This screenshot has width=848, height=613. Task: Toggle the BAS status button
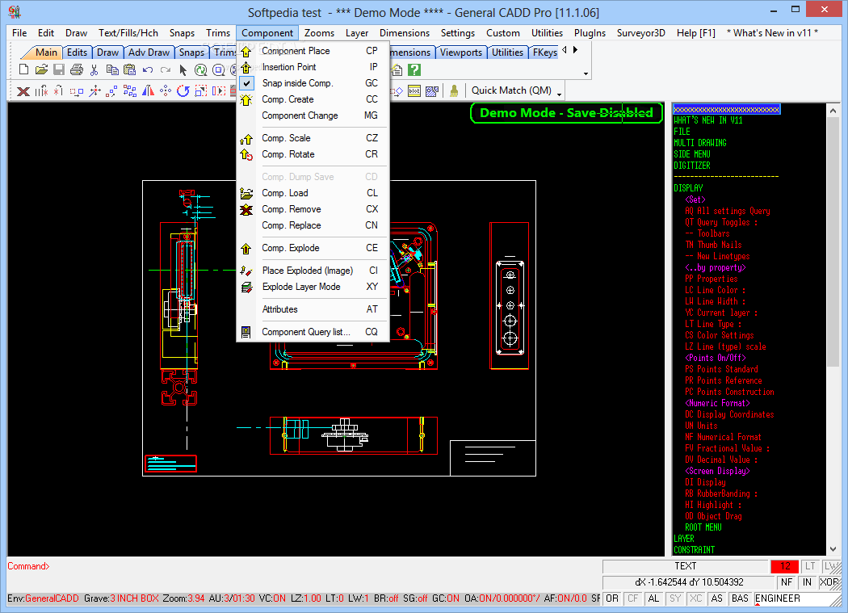point(740,598)
